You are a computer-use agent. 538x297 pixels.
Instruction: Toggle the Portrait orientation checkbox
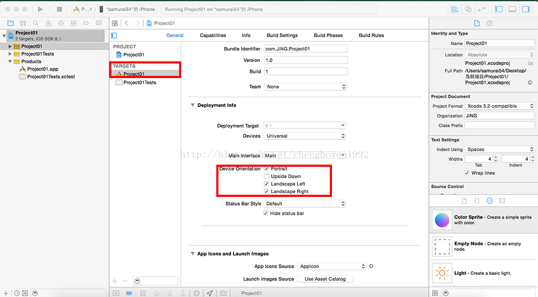(267, 169)
